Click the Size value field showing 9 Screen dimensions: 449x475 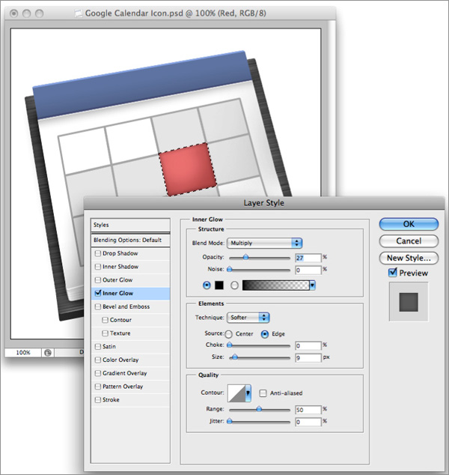[308, 358]
